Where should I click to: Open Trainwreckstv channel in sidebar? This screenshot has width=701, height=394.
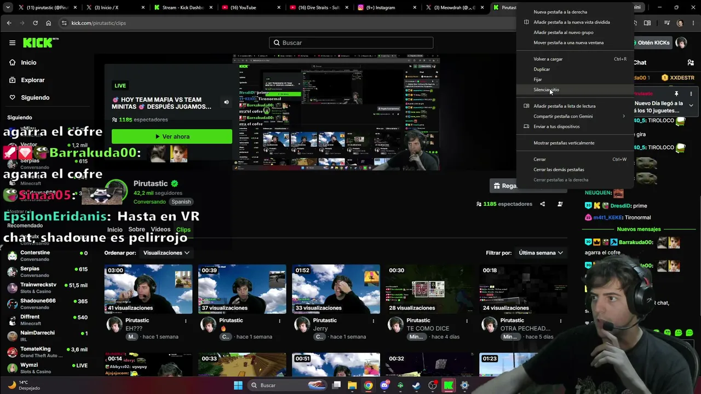pos(47,288)
